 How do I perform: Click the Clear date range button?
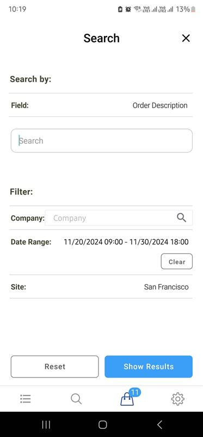click(x=177, y=262)
